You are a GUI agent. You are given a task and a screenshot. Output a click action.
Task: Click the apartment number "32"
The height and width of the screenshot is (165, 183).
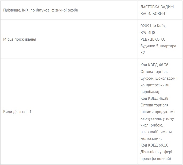coord(143,53)
